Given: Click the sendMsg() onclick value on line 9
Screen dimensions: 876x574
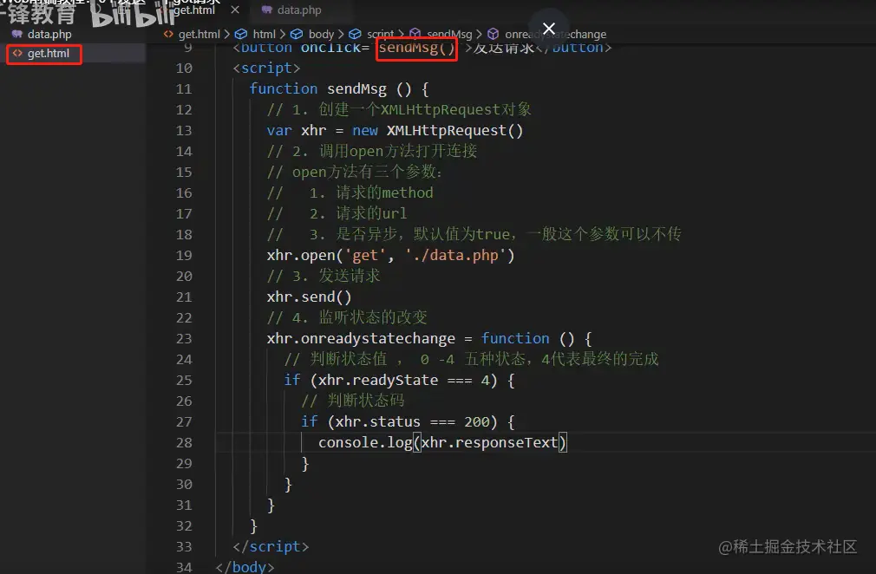Looking at the screenshot, I should click(x=417, y=48).
